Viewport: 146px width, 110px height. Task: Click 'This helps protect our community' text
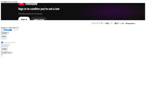tap(30, 14)
